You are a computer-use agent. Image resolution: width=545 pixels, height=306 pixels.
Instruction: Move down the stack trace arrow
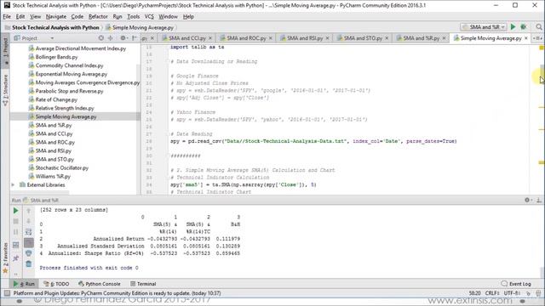tap(28, 221)
